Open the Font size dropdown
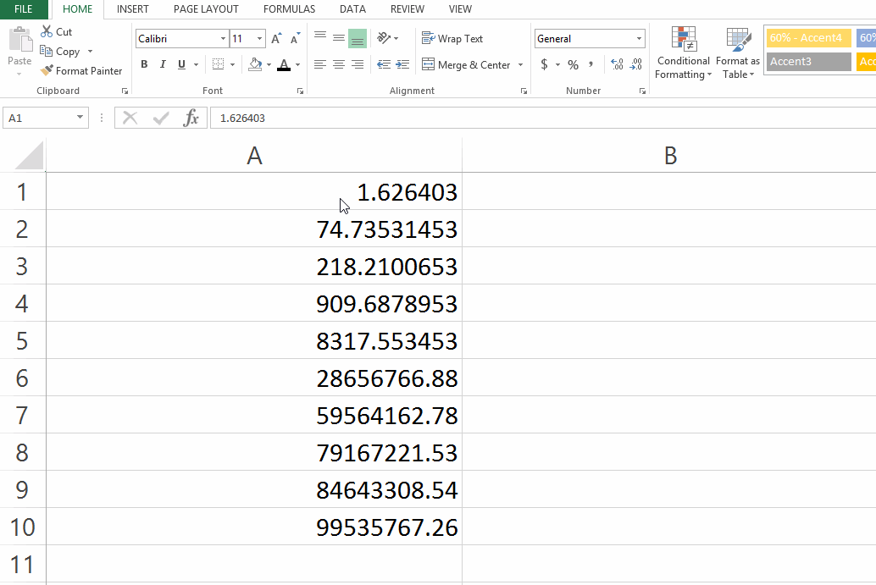 point(247,38)
